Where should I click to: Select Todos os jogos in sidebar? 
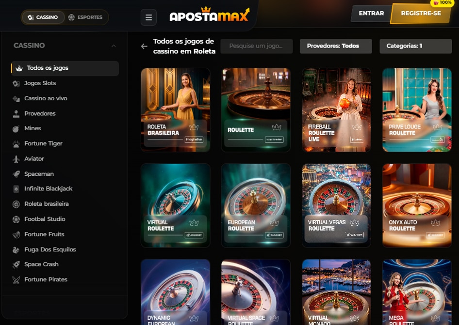coord(65,68)
